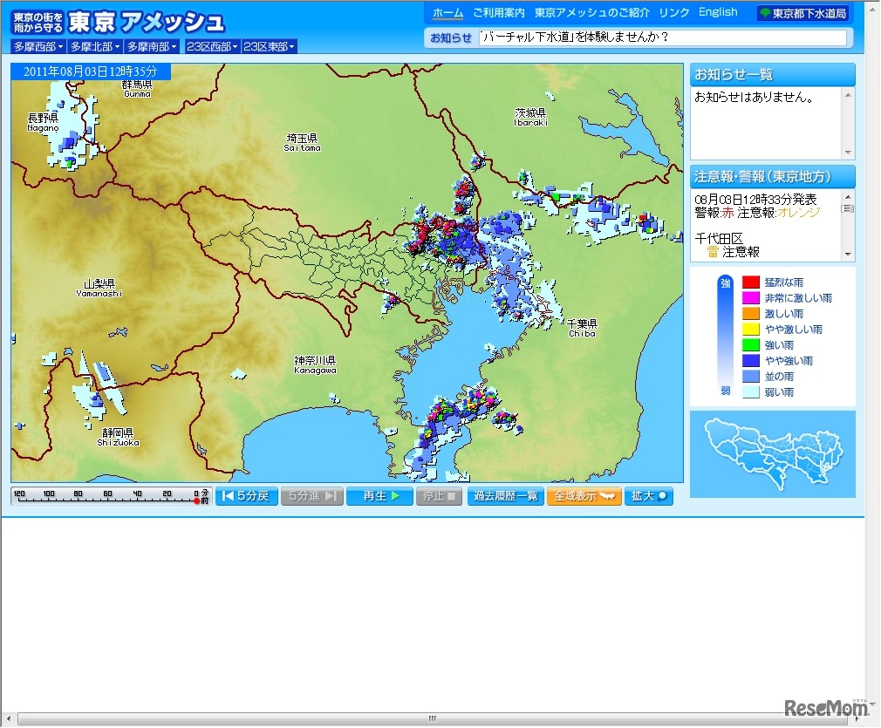
Task: Click the red time marker on timeline slider
Action: [197, 500]
